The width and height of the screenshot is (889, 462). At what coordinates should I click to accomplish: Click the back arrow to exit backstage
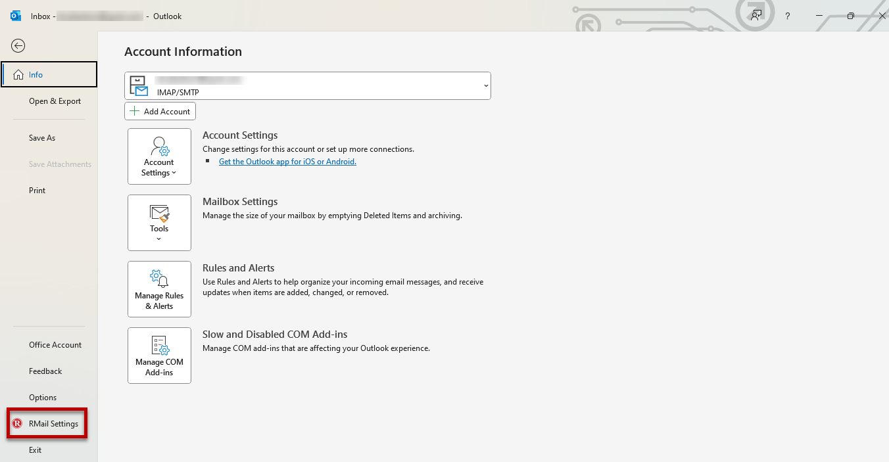pos(18,45)
